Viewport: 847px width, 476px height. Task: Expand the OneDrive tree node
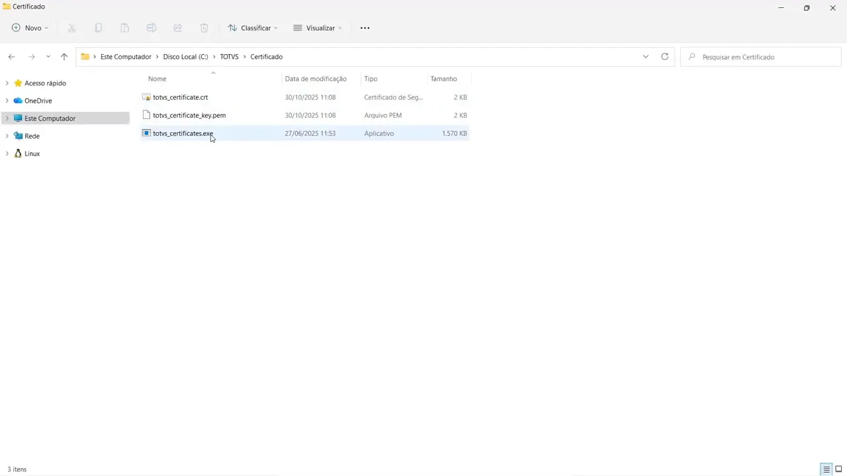pos(7,100)
